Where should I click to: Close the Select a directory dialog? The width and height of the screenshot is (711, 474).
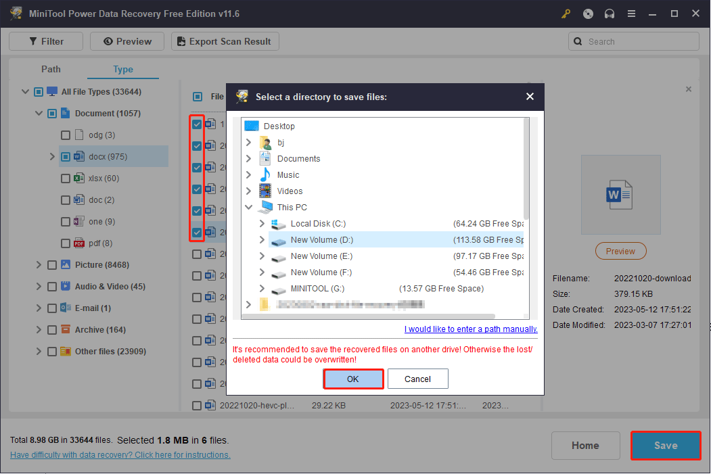tap(530, 97)
